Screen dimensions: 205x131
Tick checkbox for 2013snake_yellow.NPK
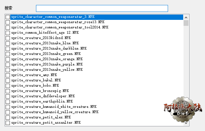pyautogui.click(x=8, y=70)
